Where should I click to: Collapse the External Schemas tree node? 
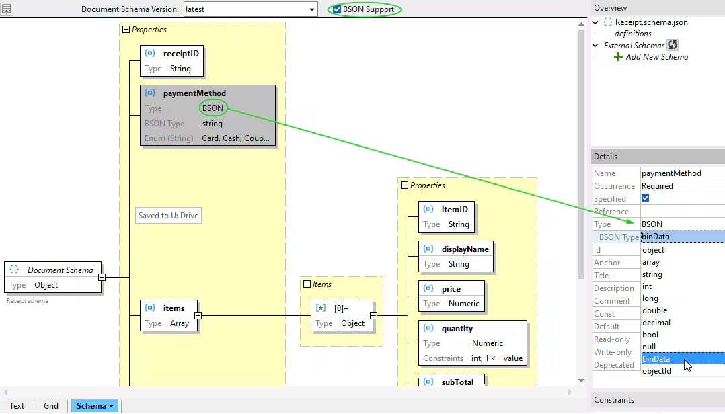tap(596, 46)
